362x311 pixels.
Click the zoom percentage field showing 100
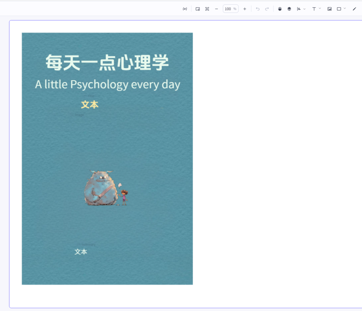pos(231,9)
